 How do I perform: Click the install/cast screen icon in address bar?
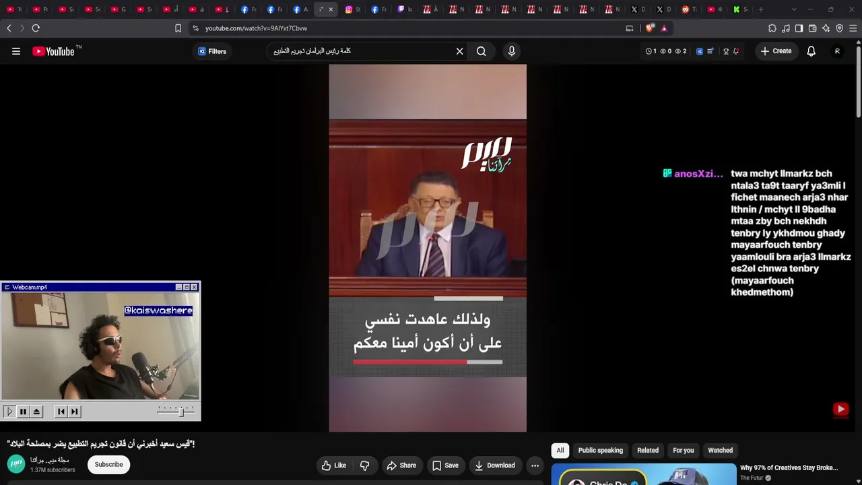pos(630,28)
